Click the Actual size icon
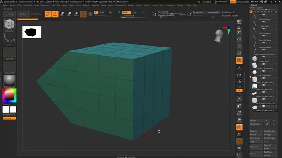The image size is (282, 158). (x=239, y=47)
